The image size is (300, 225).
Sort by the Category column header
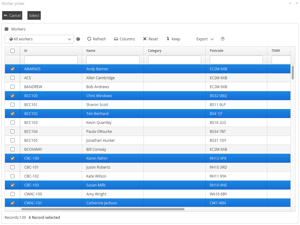tap(174, 51)
